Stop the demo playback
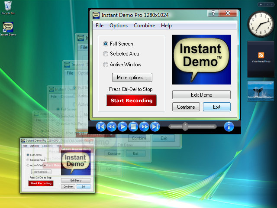 [x=133, y=127]
